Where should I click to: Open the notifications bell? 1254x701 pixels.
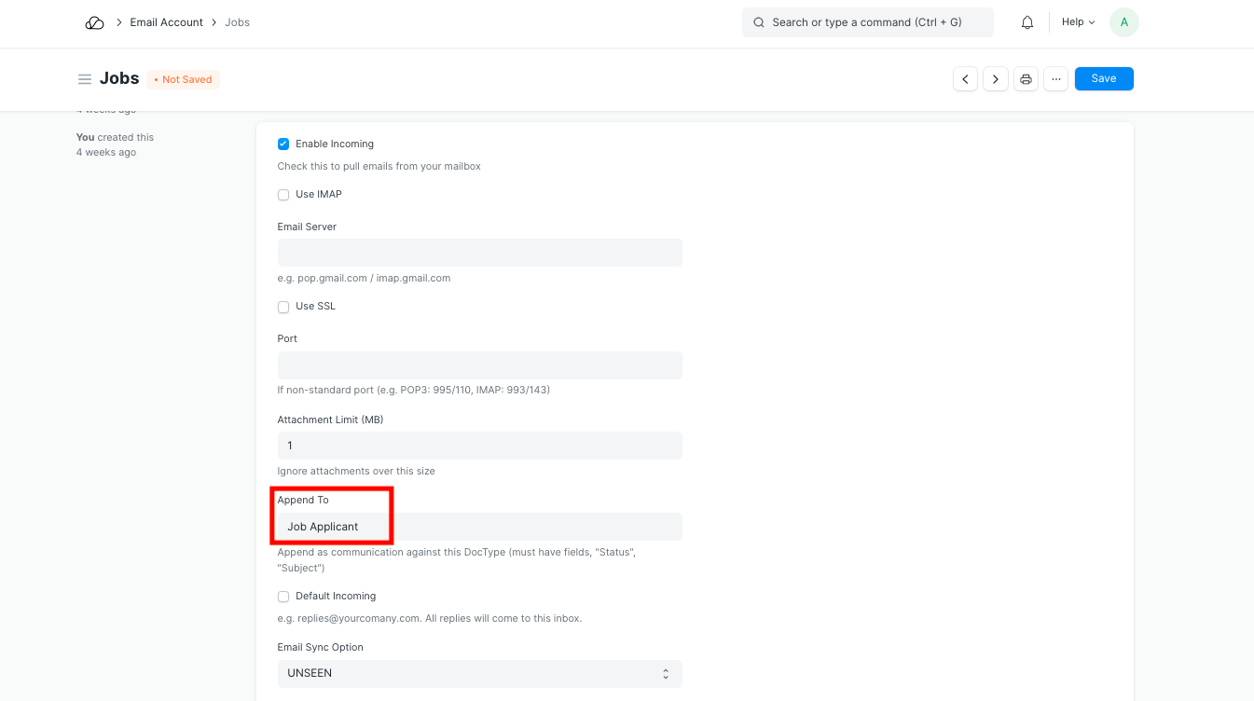(x=1027, y=22)
